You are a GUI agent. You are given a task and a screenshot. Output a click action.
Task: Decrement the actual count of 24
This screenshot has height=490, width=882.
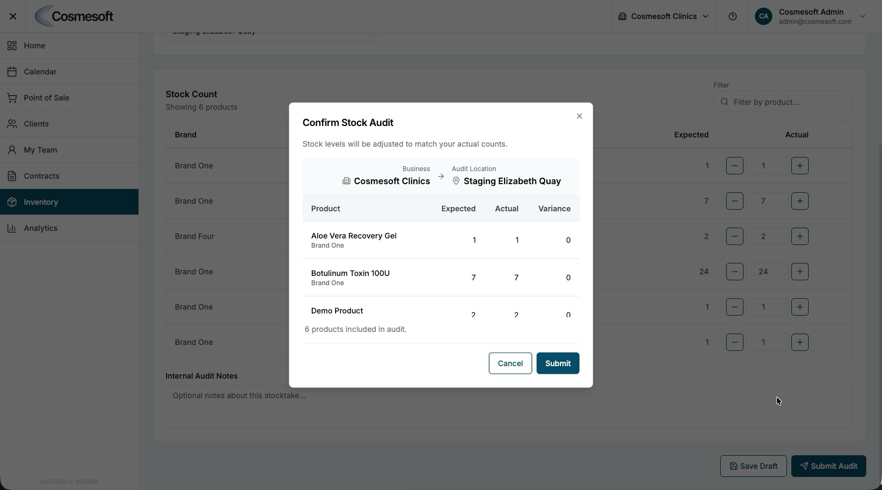(x=734, y=272)
